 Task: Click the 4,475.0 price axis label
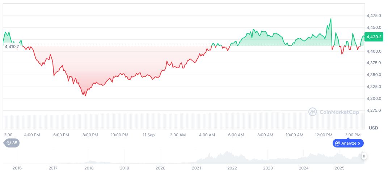point(374,16)
